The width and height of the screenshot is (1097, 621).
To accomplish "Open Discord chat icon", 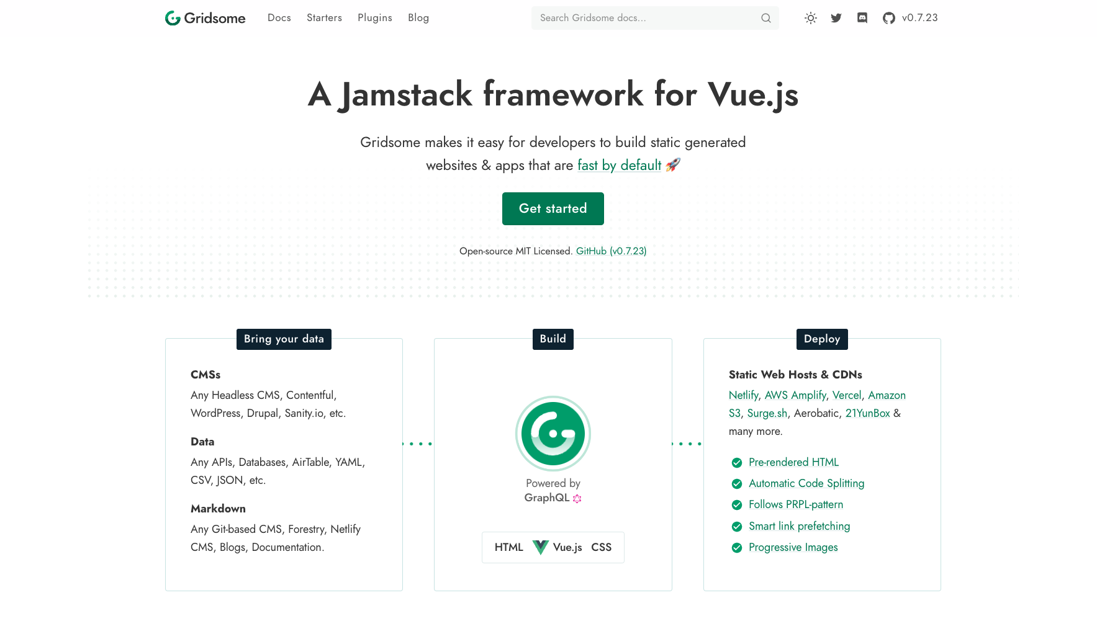I will [x=862, y=18].
